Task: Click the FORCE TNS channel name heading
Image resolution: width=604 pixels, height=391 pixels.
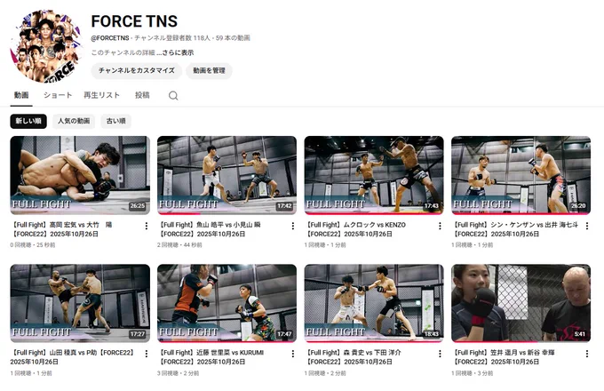Action: [x=134, y=21]
